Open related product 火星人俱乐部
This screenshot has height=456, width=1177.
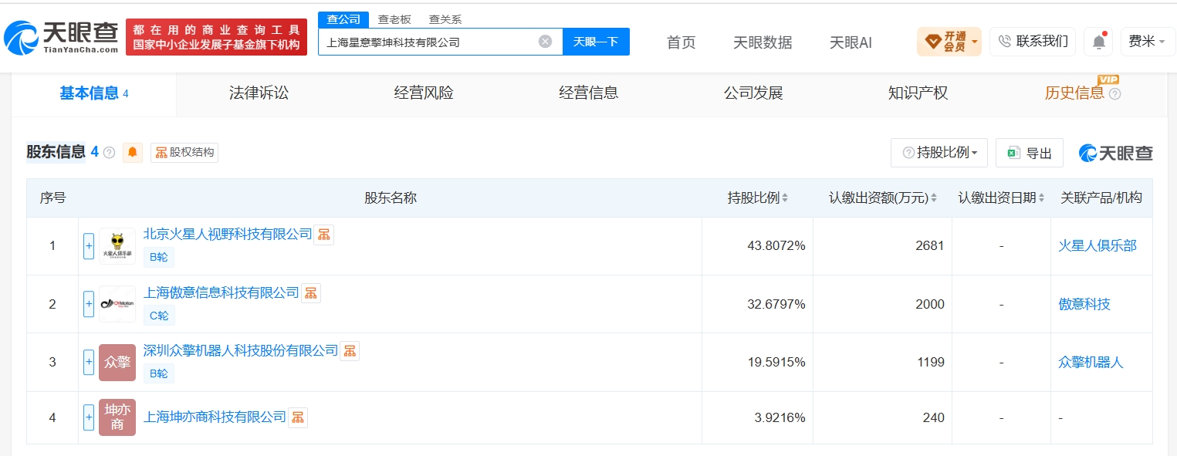tap(1098, 246)
